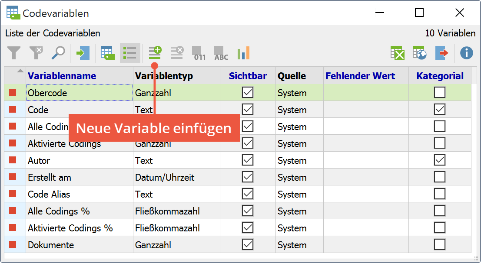This screenshot has height=263, width=481.
Task: Click the 10 Variablen count label
Action: point(450,33)
